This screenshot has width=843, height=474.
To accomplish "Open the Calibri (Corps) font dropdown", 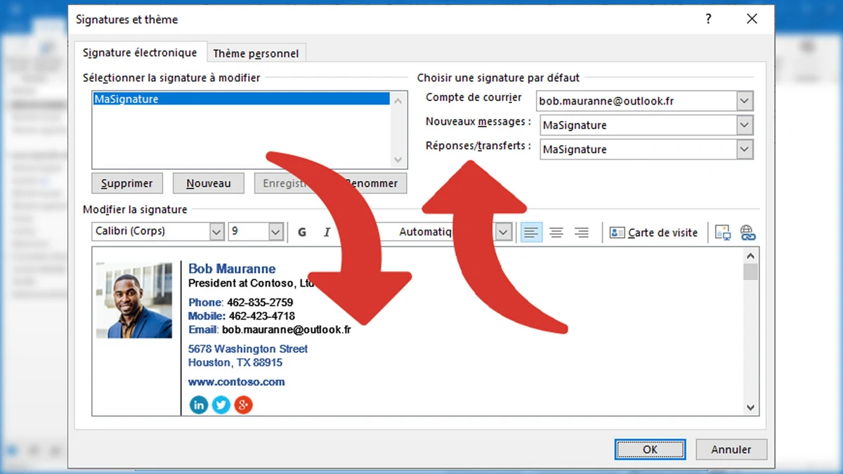I will click(216, 232).
